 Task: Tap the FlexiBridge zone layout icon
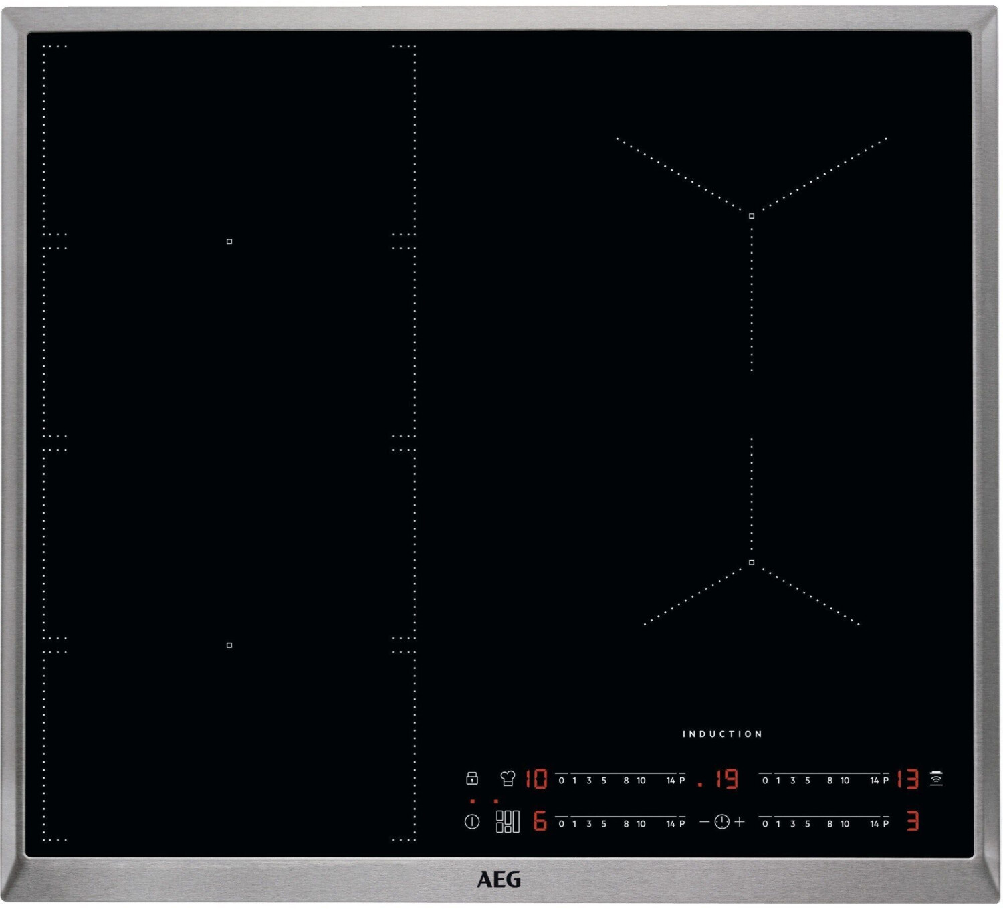(x=508, y=822)
